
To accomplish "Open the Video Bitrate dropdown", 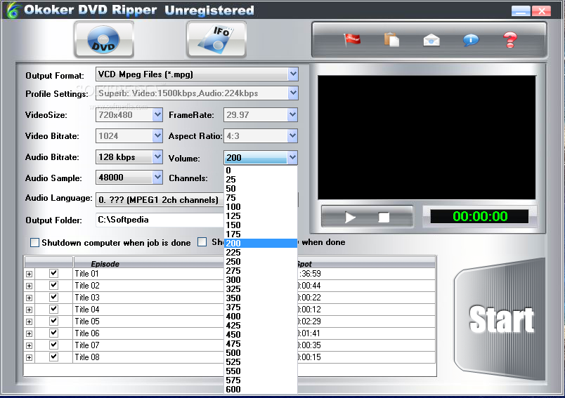I will click(x=157, y=135).
